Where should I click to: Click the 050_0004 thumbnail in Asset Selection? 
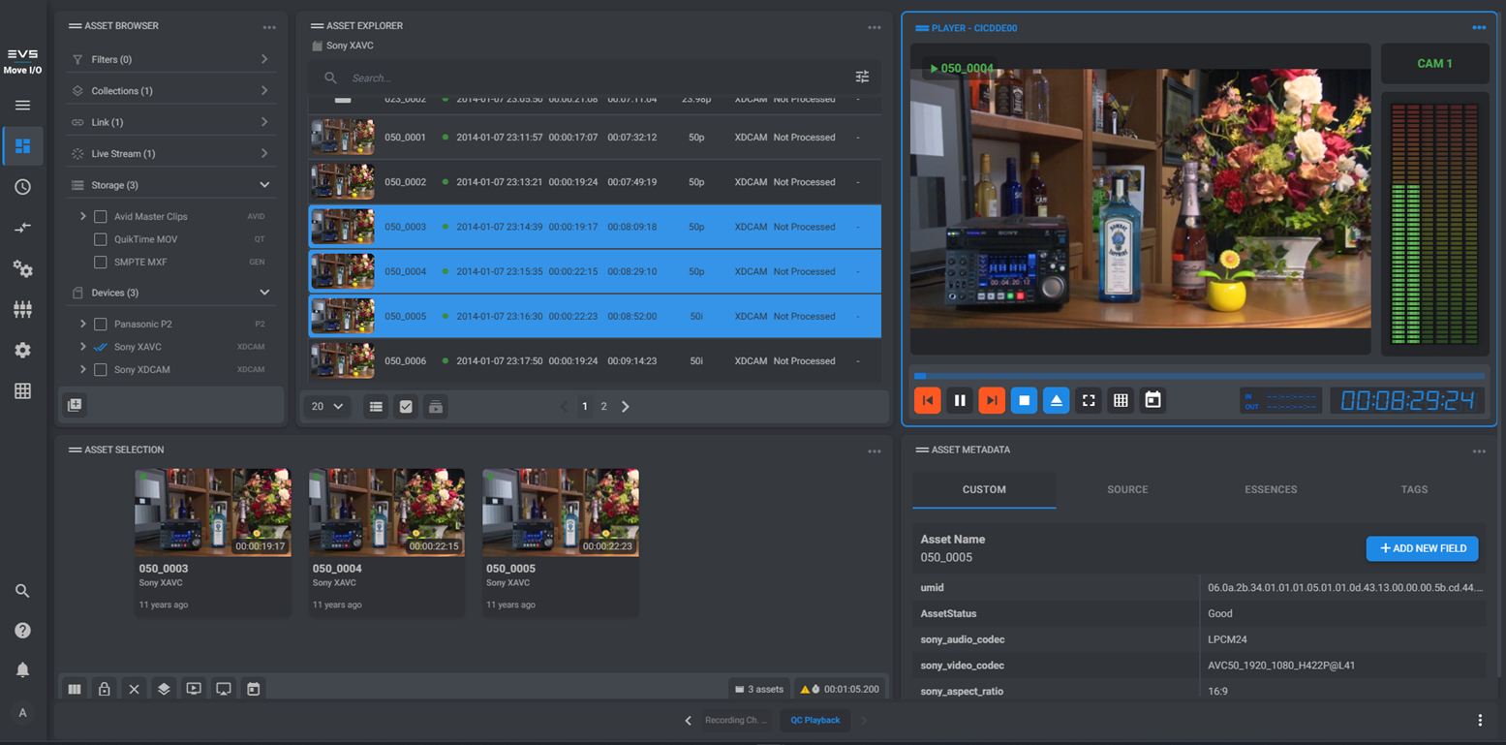pos(386,512)
